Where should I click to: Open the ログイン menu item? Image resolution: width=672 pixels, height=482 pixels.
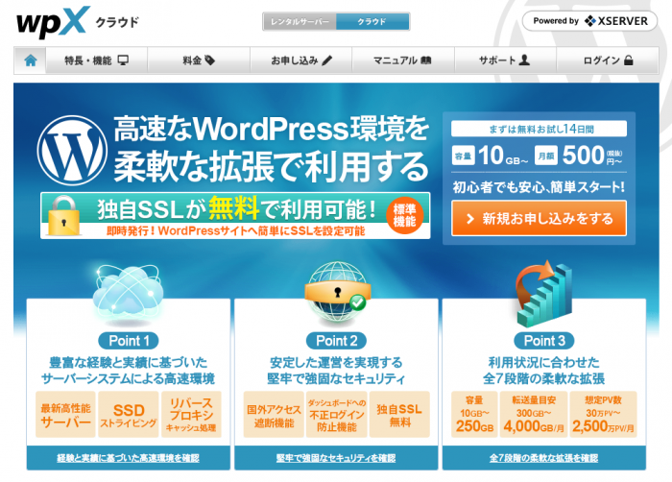(608, 60)
